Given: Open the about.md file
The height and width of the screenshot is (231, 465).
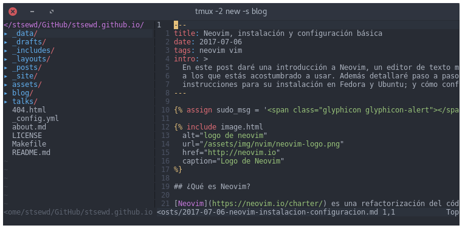Looking at the screenshot, I should coord(29,127).
